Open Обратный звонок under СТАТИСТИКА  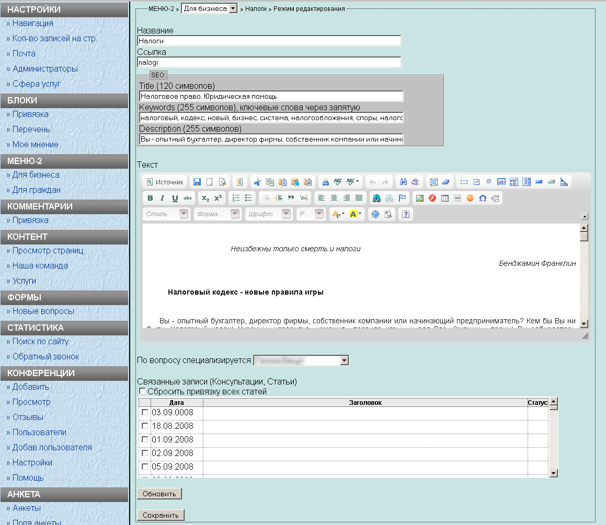click(45, 357)
